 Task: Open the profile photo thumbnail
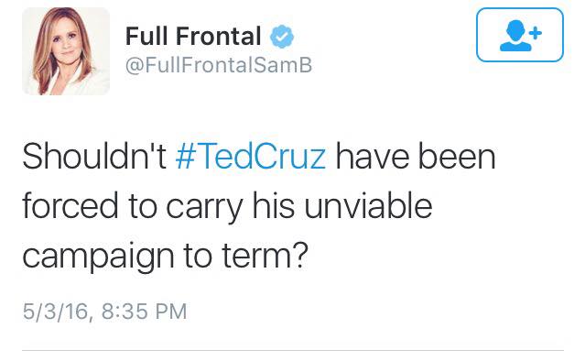(x=66, y=51)
